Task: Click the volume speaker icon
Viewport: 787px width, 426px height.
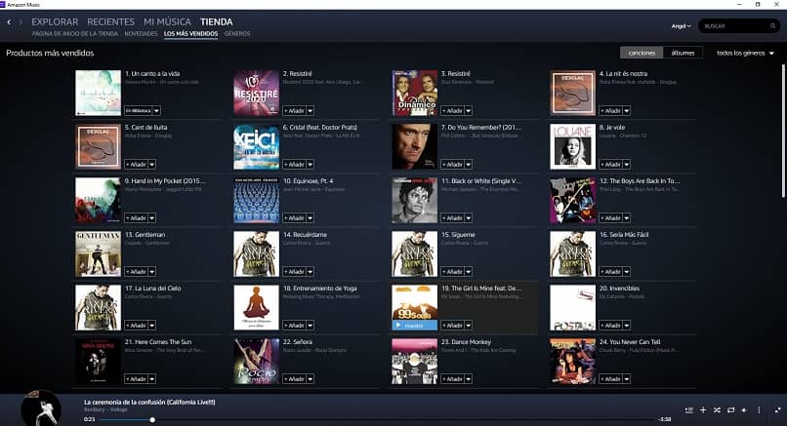Action: click(744, 410)
